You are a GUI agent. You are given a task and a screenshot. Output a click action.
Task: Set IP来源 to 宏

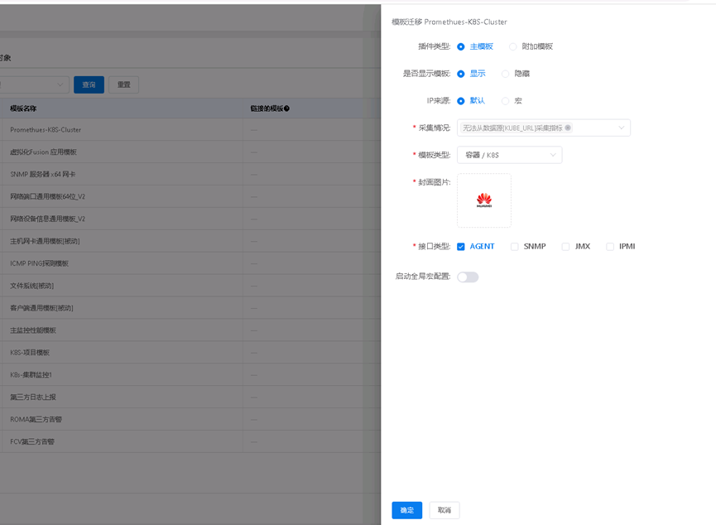pyautogui.click(x=505, y=101)
